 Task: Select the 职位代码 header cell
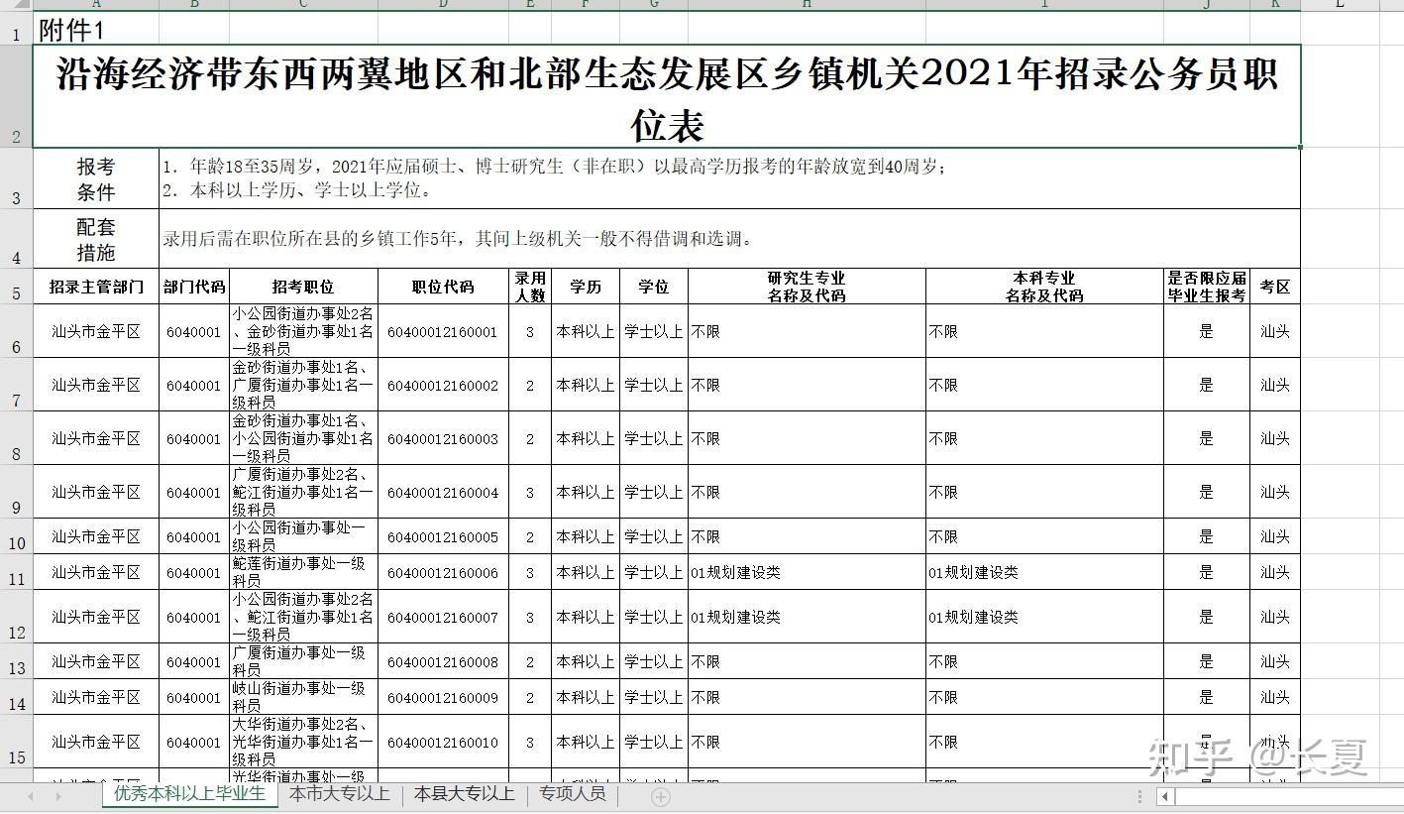coord(443,287)
